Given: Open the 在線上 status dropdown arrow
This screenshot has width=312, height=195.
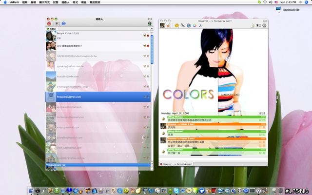Looking at the screenshot, I should click(x=152, y=29).
